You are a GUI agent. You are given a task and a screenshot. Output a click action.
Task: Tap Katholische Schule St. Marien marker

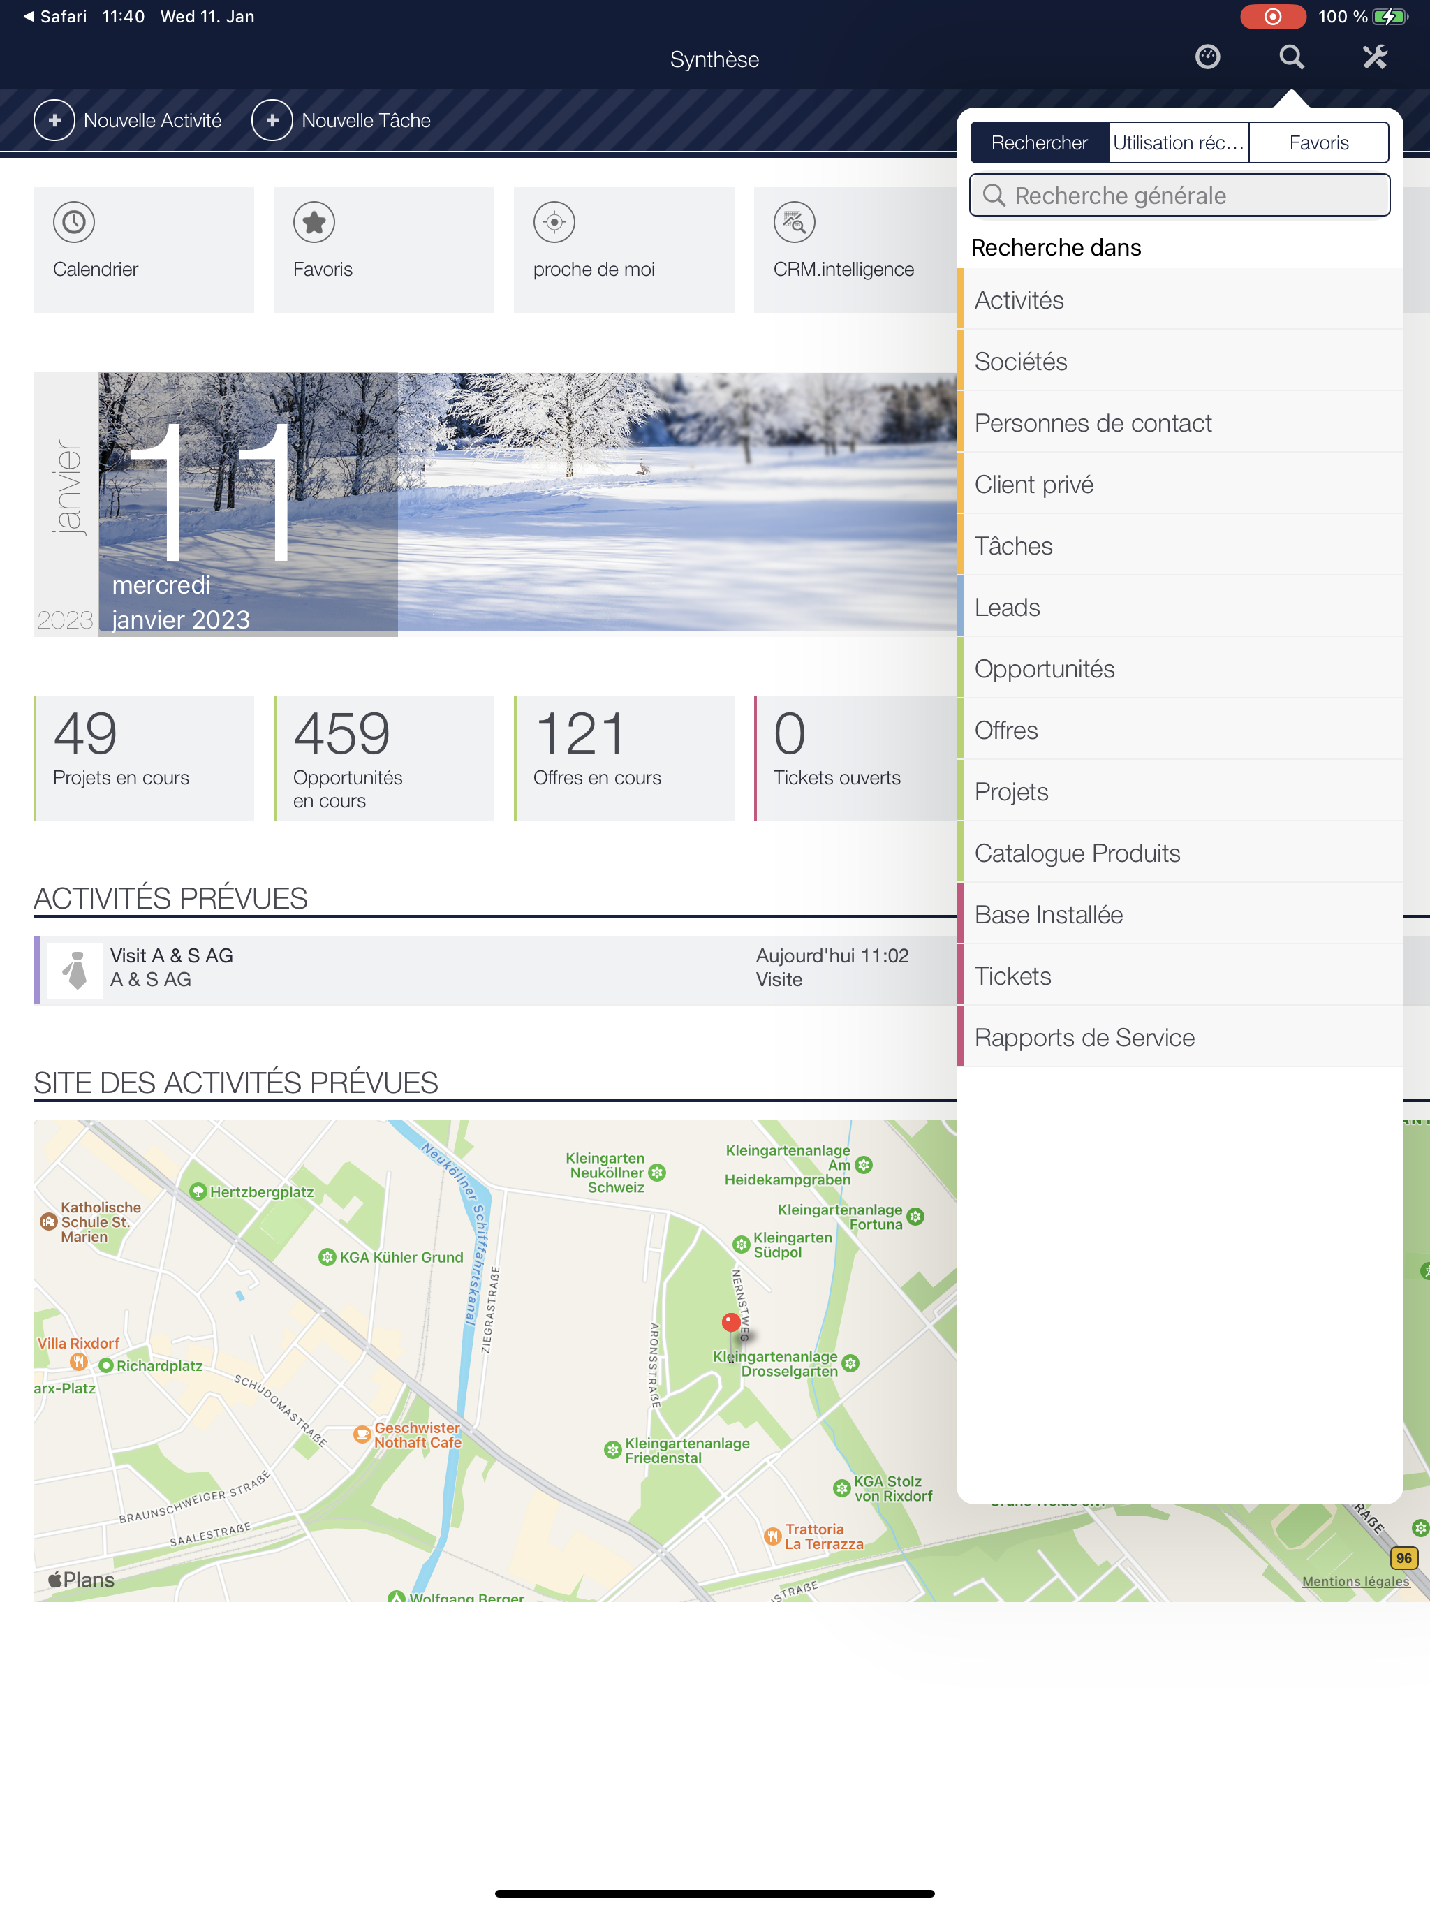(x=48, y=1221)
